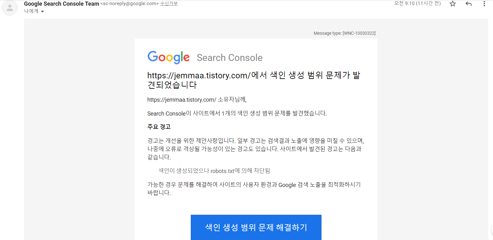
Task: Click the 주요 경고 heading
Action: (x=159, y=127)
